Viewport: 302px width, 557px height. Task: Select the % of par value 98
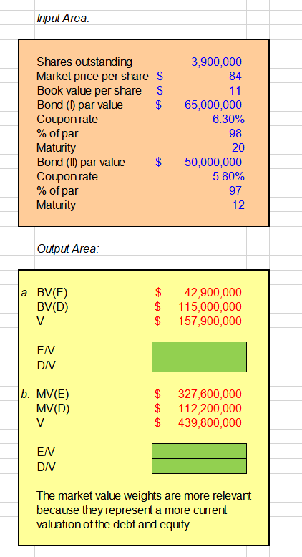[x=235, y=133]
